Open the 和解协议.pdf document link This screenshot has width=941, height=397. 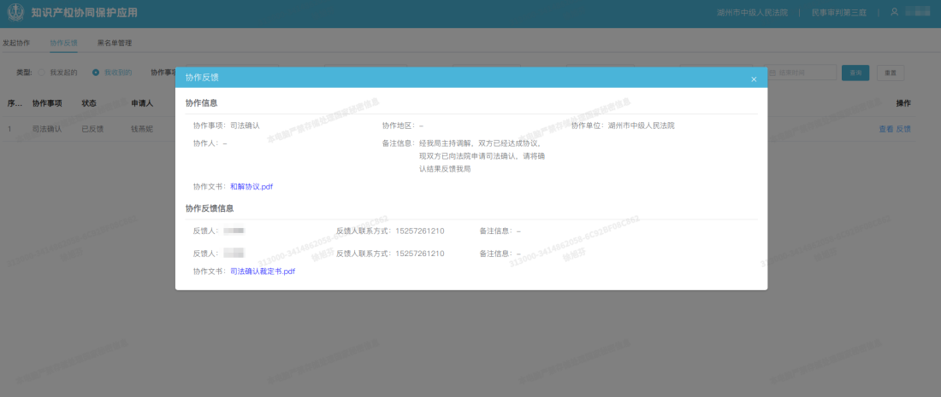tap(252, 186)
